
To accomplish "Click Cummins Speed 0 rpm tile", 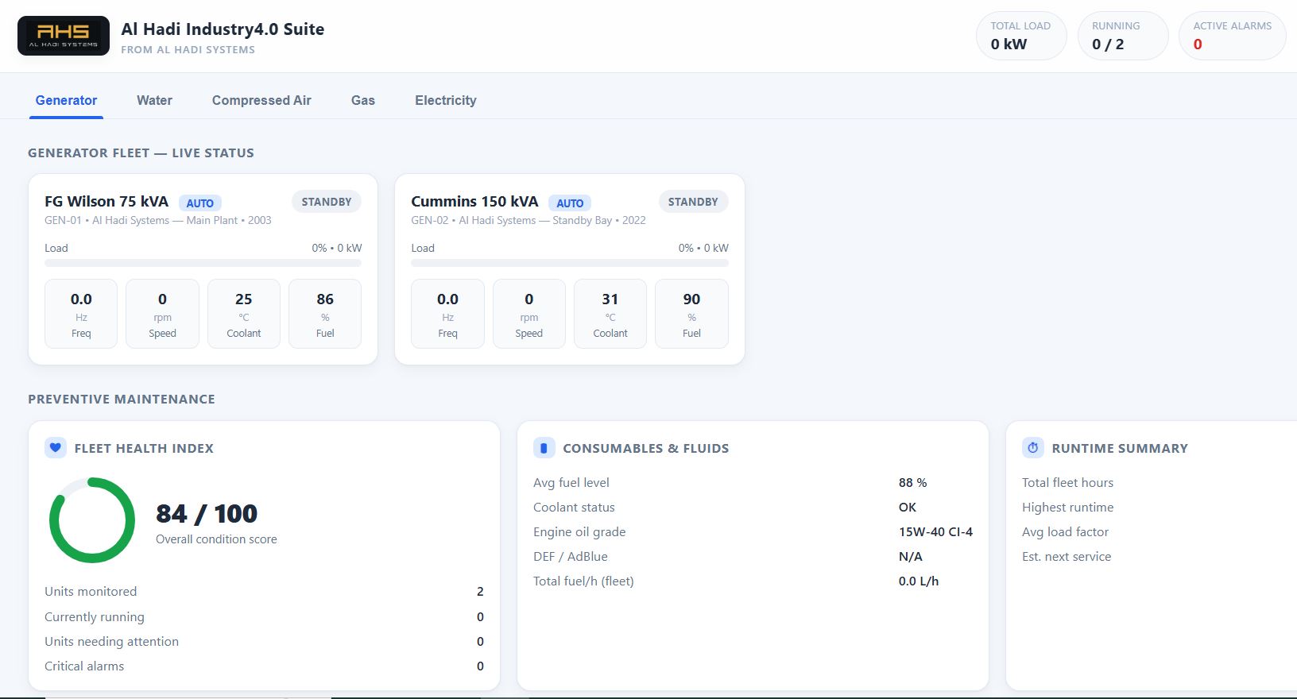I will 529,314.
